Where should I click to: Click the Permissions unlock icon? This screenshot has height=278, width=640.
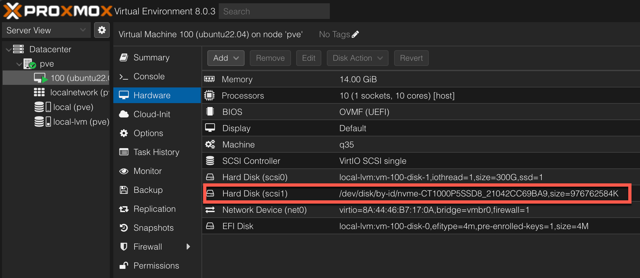124,265
